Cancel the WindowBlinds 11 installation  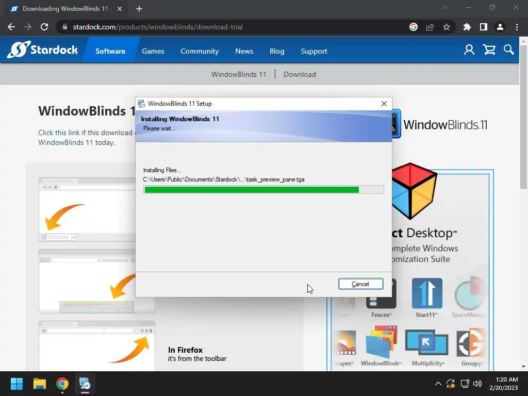click(360, 284)
